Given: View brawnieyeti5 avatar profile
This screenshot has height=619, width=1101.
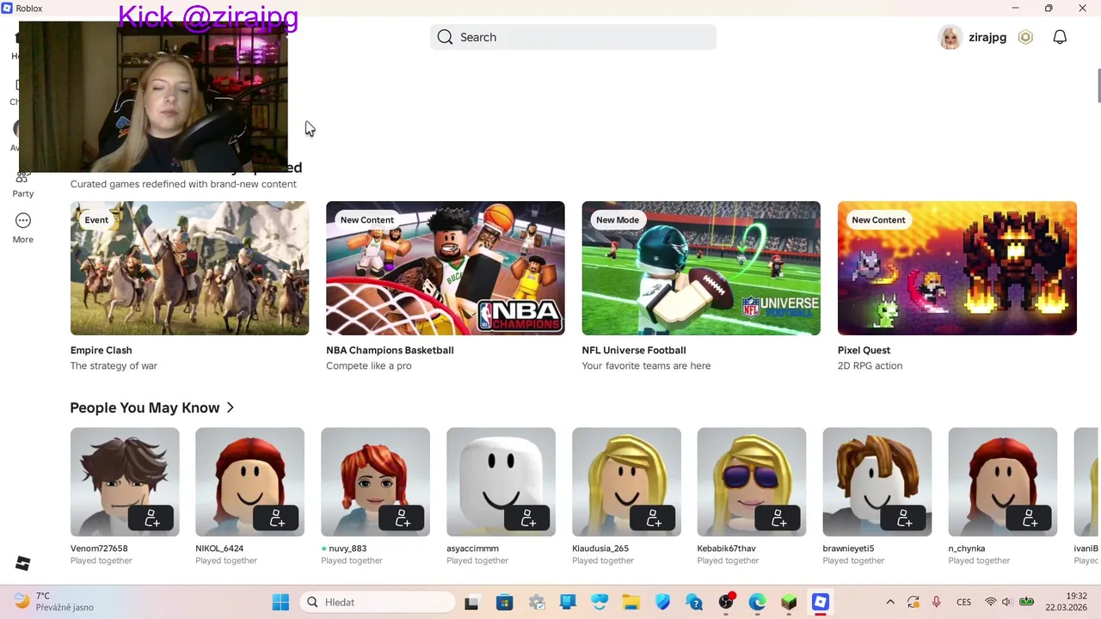Looking at the screenshot, I should [x=876, y=481].
